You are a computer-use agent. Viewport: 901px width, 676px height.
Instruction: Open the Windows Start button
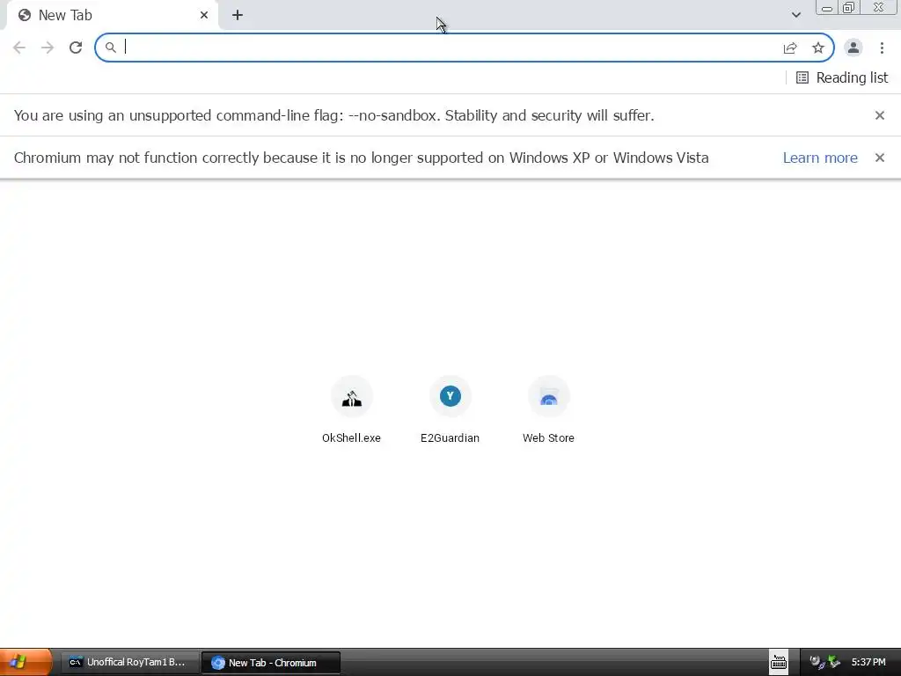26,662
